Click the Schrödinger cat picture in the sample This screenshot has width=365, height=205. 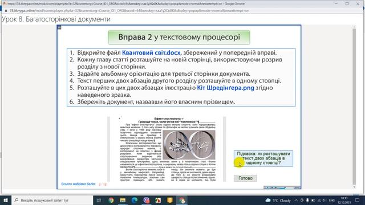pyautogui.click(x=189, y=145)
